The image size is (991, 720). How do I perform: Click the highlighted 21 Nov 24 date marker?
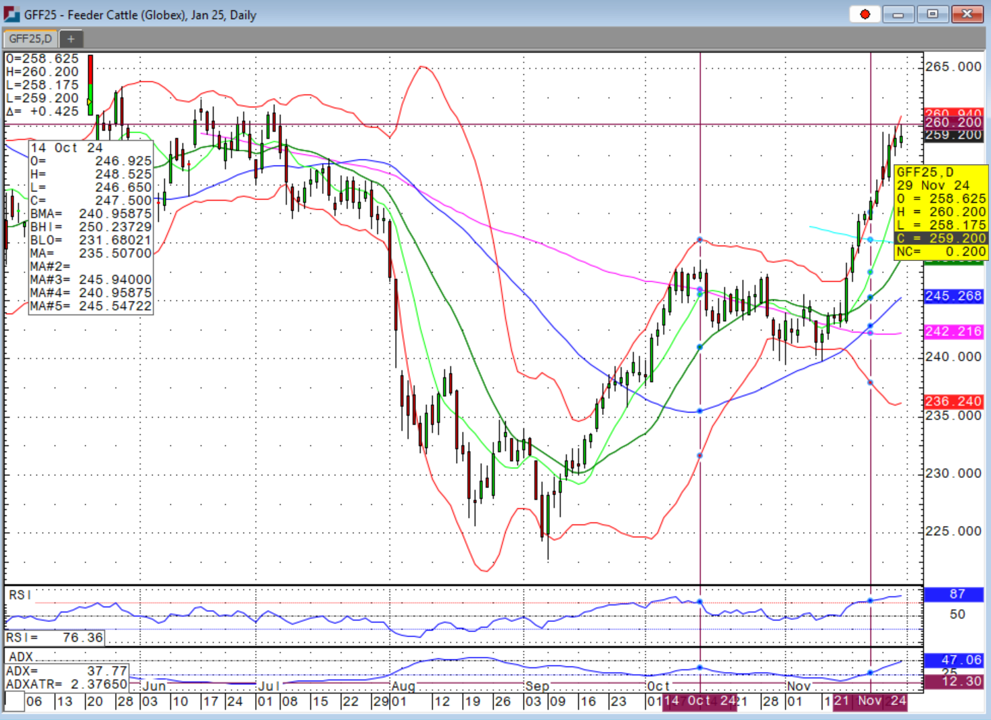(x=870, y=701)
